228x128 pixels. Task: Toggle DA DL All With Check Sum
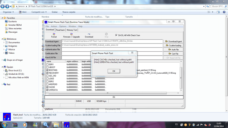coord(116,35)
